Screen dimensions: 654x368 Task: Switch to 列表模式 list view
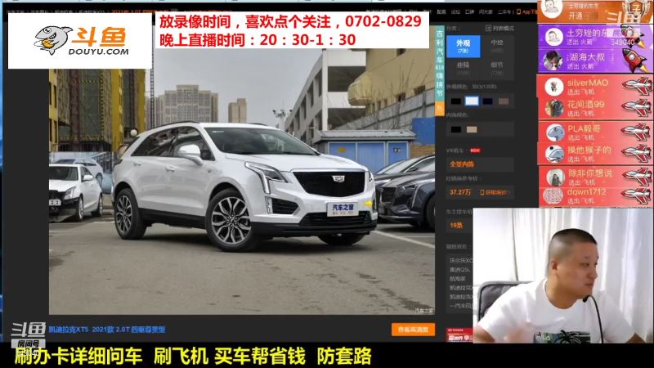[x=499, y=28]
